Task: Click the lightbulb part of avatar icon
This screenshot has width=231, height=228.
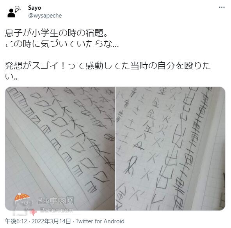Action: tap(18, 9)
